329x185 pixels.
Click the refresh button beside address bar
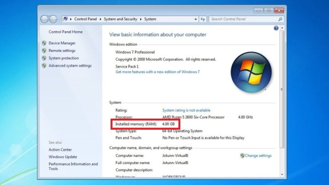point(203,19)
